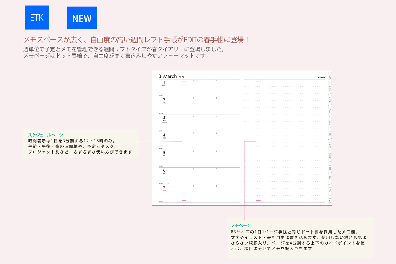This screenshot has width=396, height=264.
Task: Click the 9 SEP index tab
Action: (330, 134)
